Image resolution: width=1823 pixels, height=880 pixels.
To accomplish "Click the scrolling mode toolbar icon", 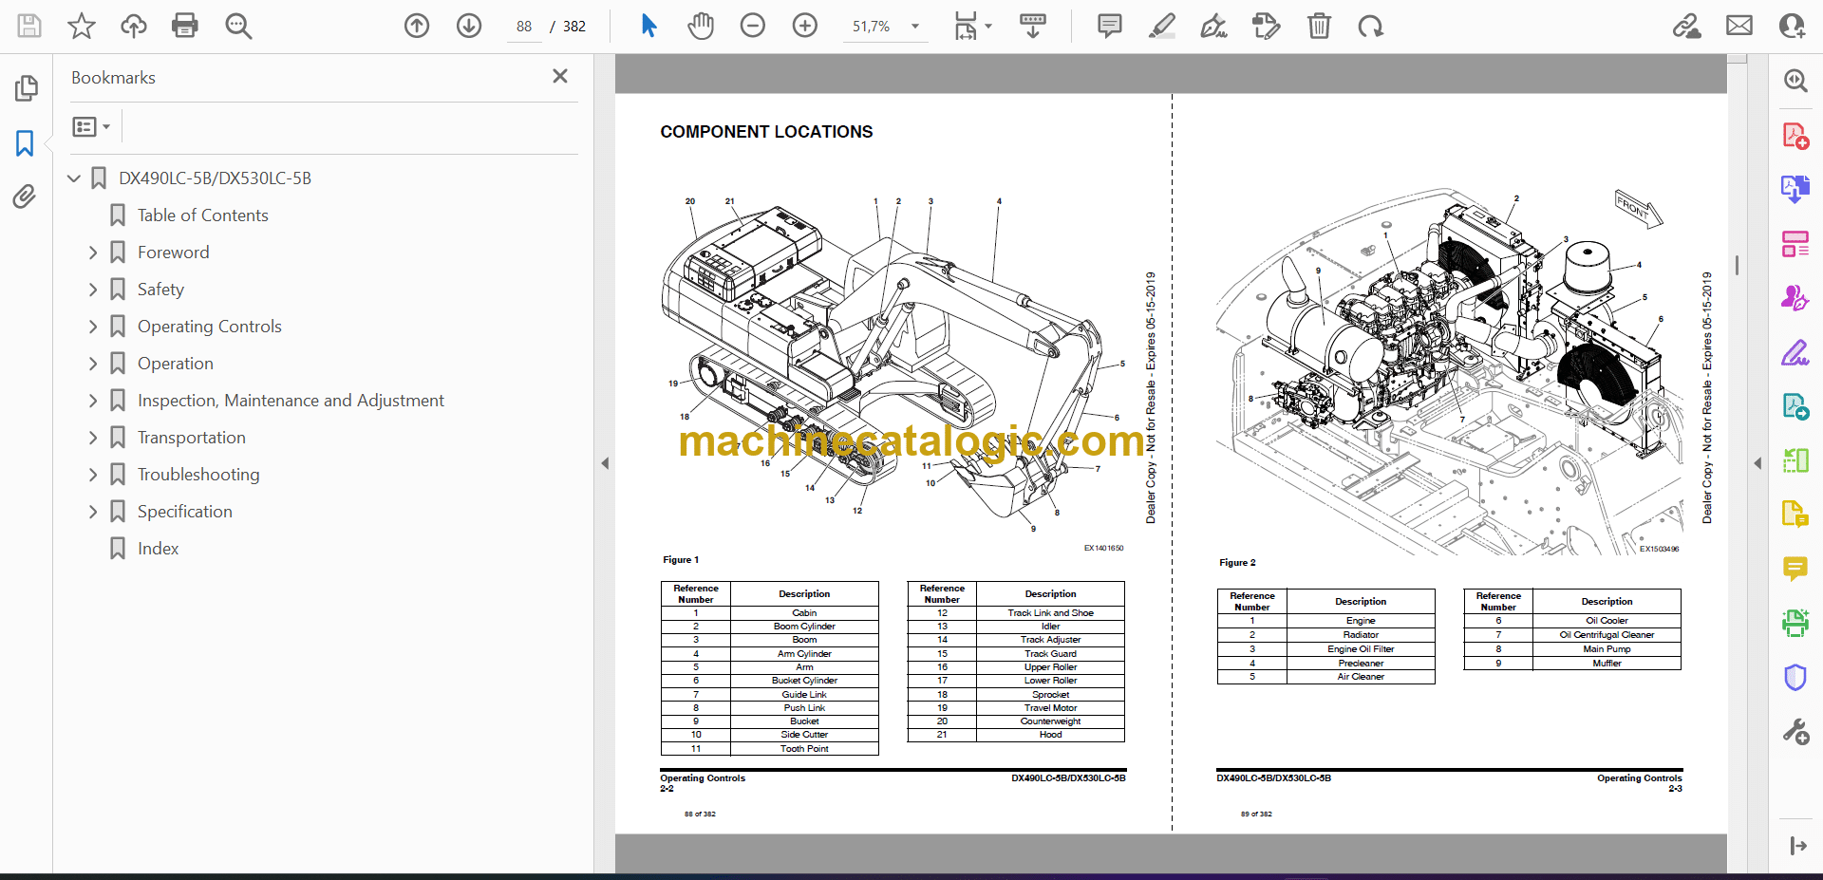I will (1033, 26).
